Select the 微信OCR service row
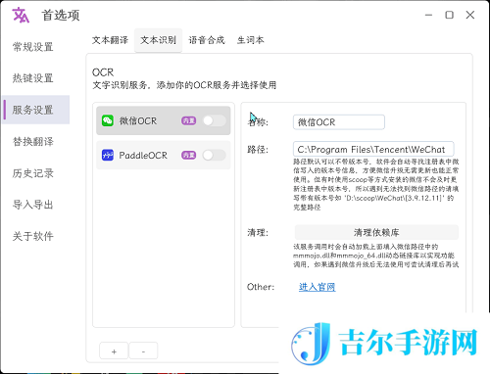Screen dimensions: 490x374 (x=164, y=120)
